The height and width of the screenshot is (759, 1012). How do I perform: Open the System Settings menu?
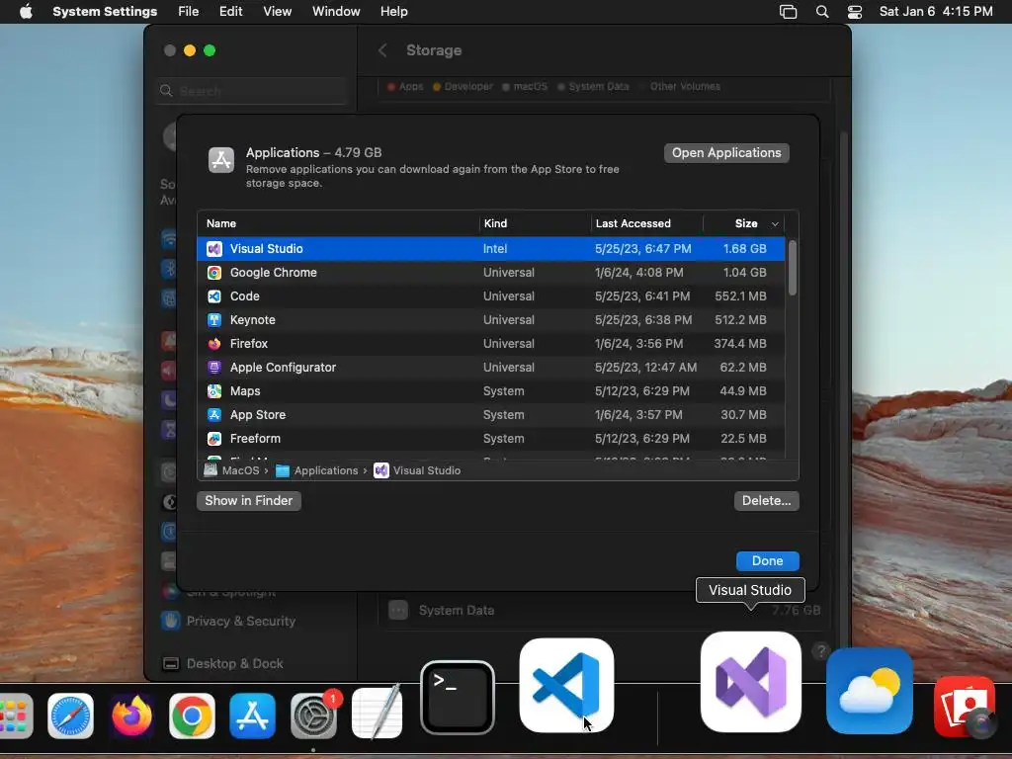(105, 12)
